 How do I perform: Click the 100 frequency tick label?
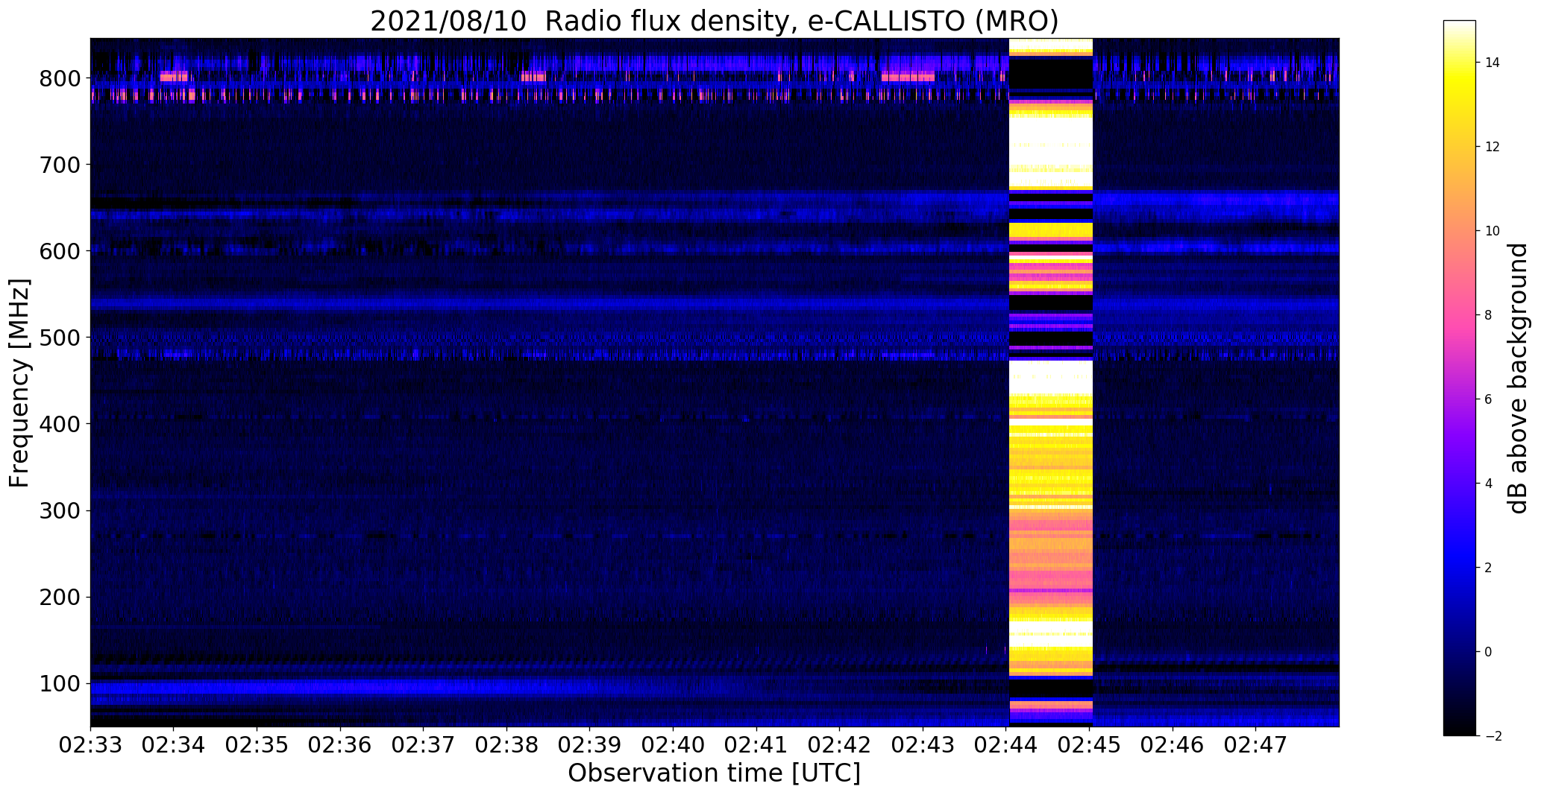pyautogui.click(x=60, y=683)
